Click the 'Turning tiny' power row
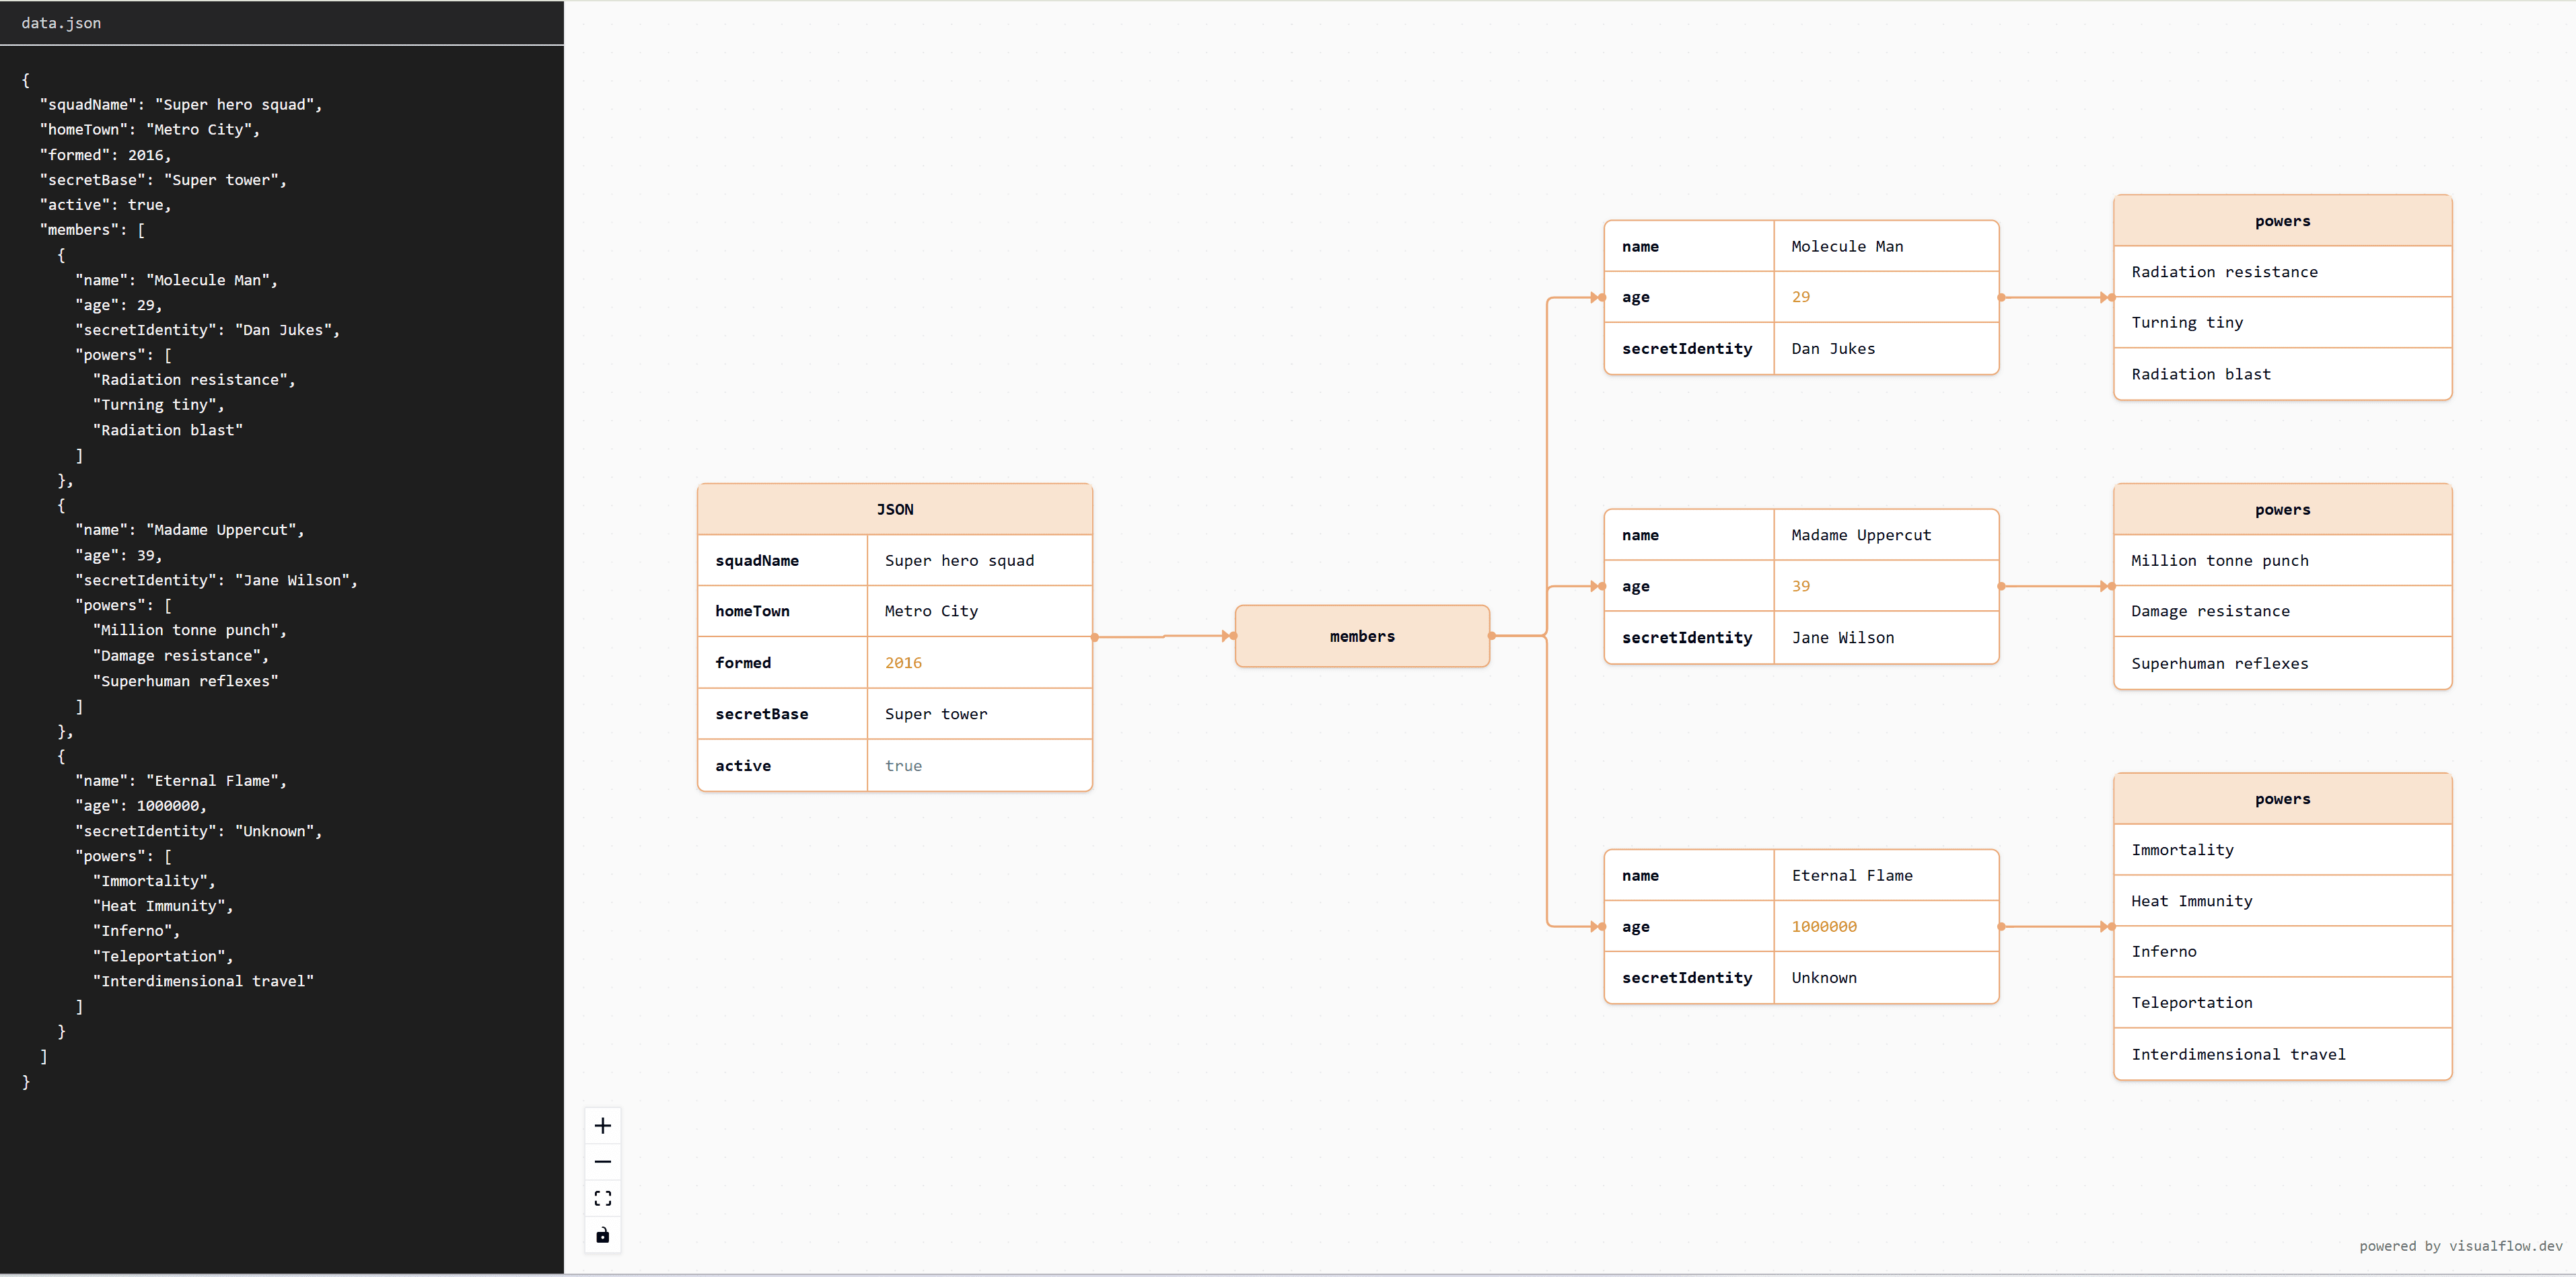2576x1277 pixels. 2282,322
